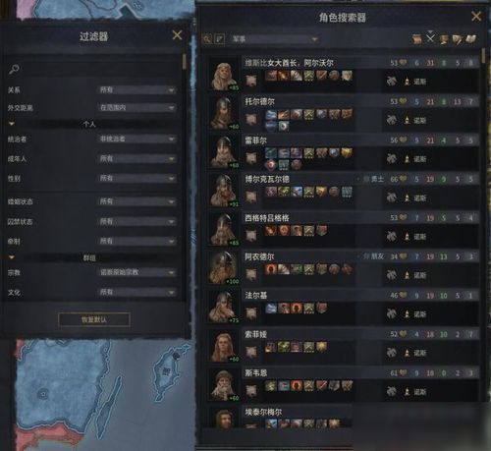Image resolution: width=491 pixels, height=451 pixels.
Task: Open the 关系 filter dropdown
Action: pos(136,89)
